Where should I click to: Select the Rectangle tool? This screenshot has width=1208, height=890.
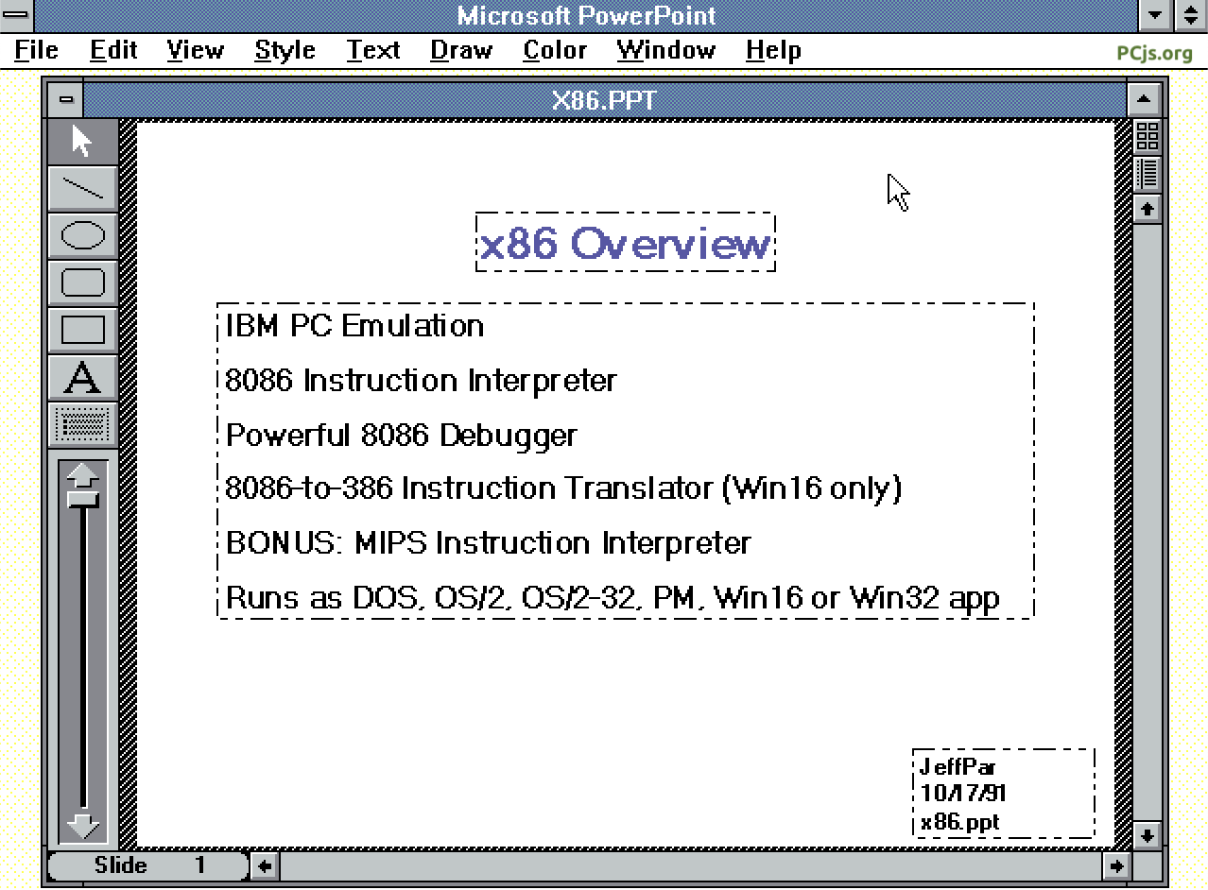pos(82,330)
